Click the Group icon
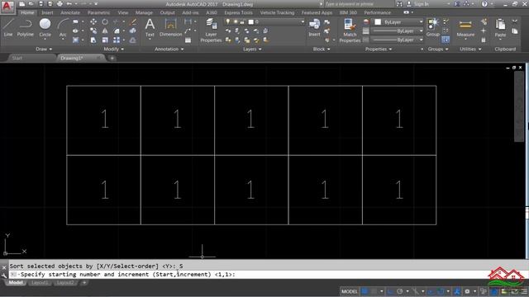The height and width of the screenshot is (297, 529). [432, 27]
